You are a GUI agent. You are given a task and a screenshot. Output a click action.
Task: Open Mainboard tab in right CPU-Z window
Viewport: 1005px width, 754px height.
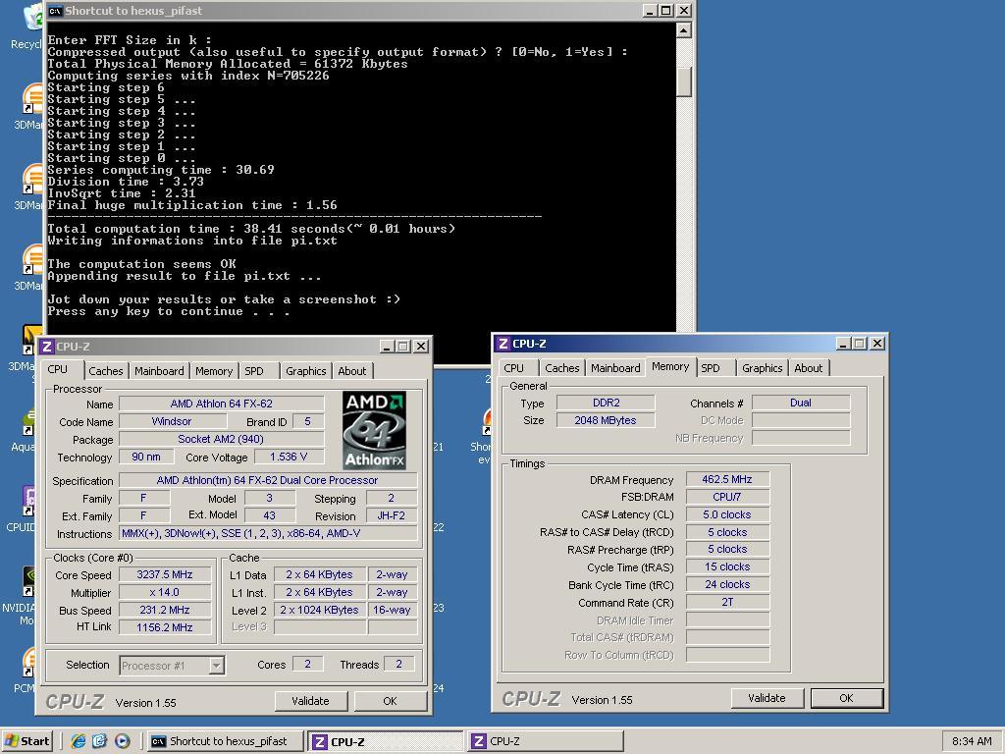(615, 368)
